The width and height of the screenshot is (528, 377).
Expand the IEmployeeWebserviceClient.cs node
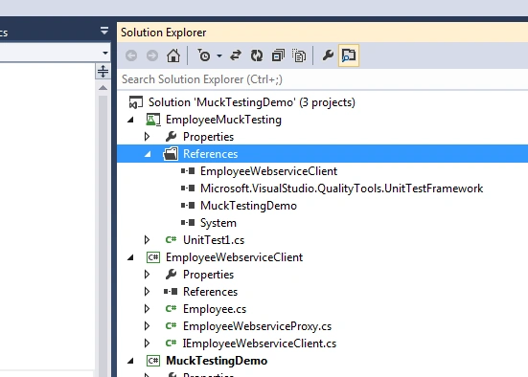(147, 344)
